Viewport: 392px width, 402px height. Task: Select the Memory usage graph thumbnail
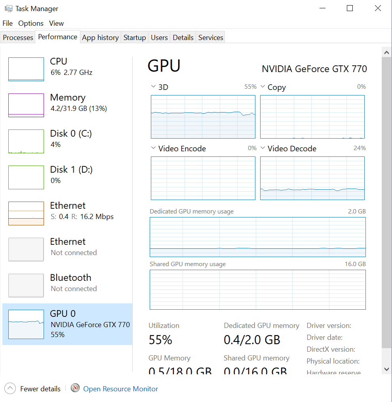[26, 105]
